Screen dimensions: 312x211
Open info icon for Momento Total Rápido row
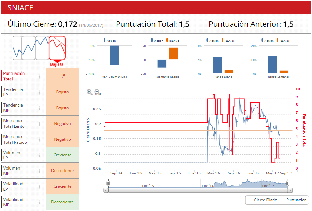click(40, 140)
